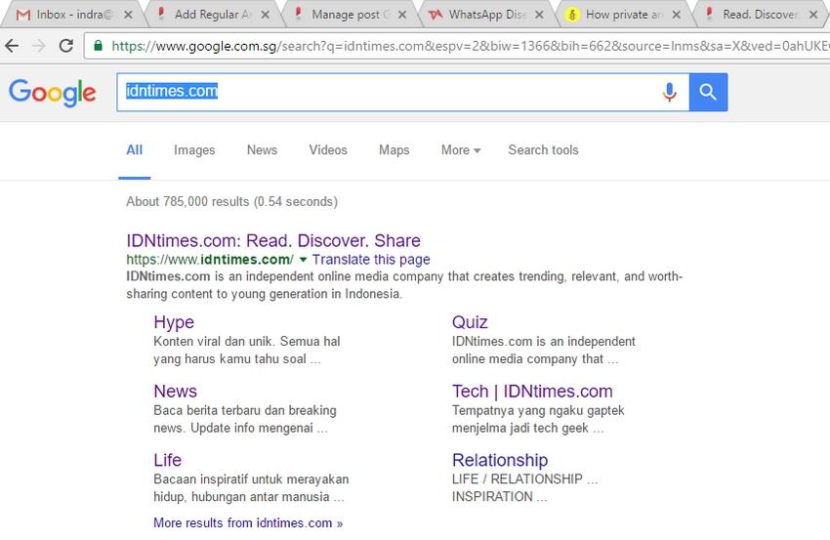Viewport: 830px width, 540px height.
Task: Switch to the Add Regular browser tab
Action: click(x=213, y=15)
